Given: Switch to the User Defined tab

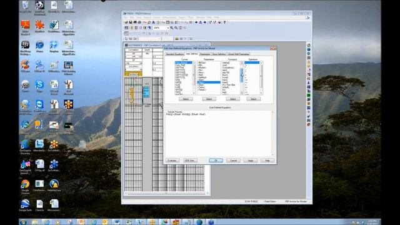Looking at the screenshot, I should pyautogui.click(x=192, y=54).
